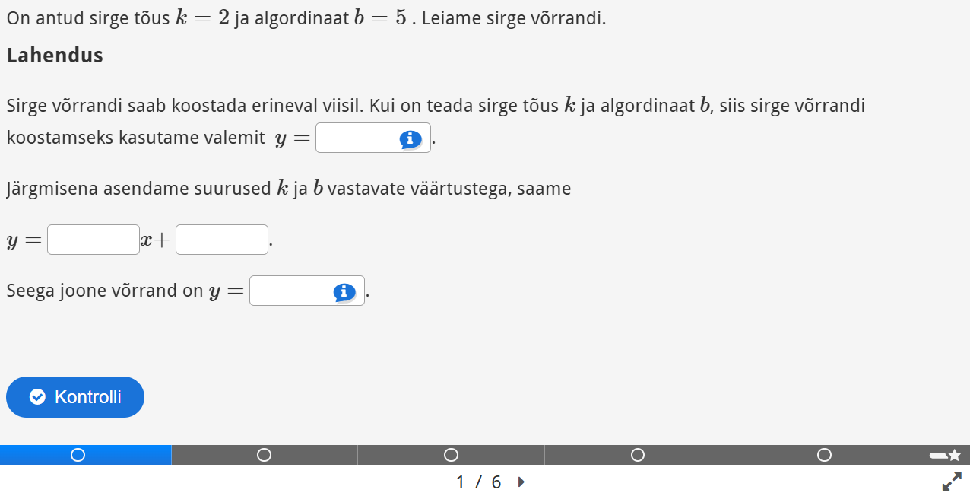Jump to the second progress circle

pos(264,455)
